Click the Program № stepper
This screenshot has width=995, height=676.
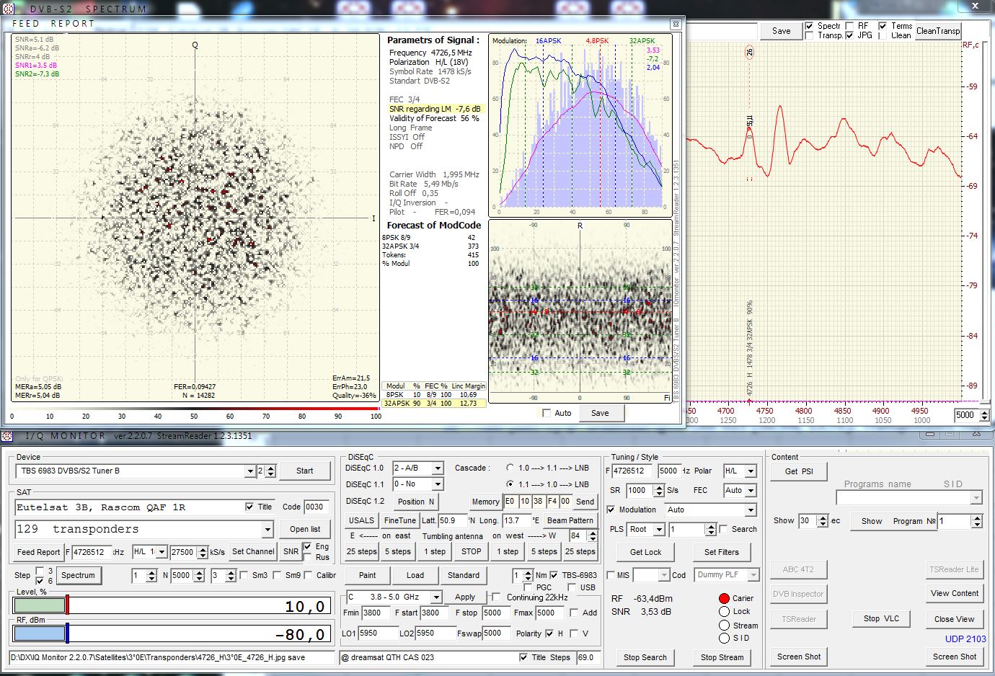pyautogui.click(x=977, y=521)
